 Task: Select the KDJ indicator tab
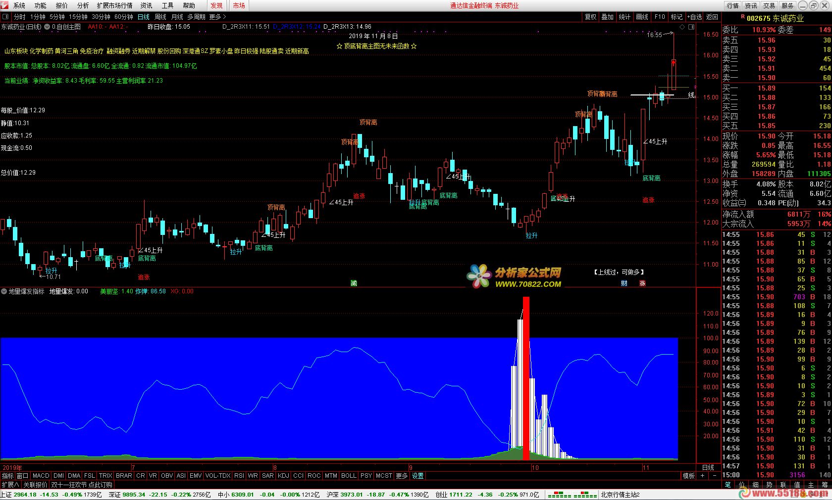pyautogui.click(x=283, y=476)
